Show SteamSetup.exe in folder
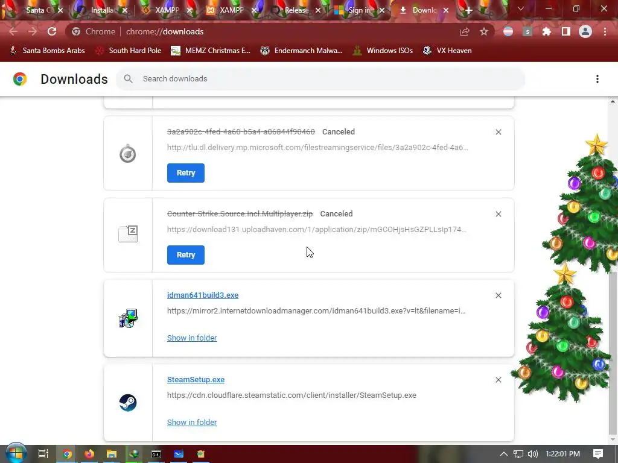618x463 pixels. [192, 422]
